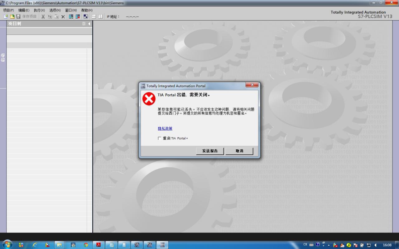
Task: Toggle project tree column layout icon
Action: click(84, 24)
